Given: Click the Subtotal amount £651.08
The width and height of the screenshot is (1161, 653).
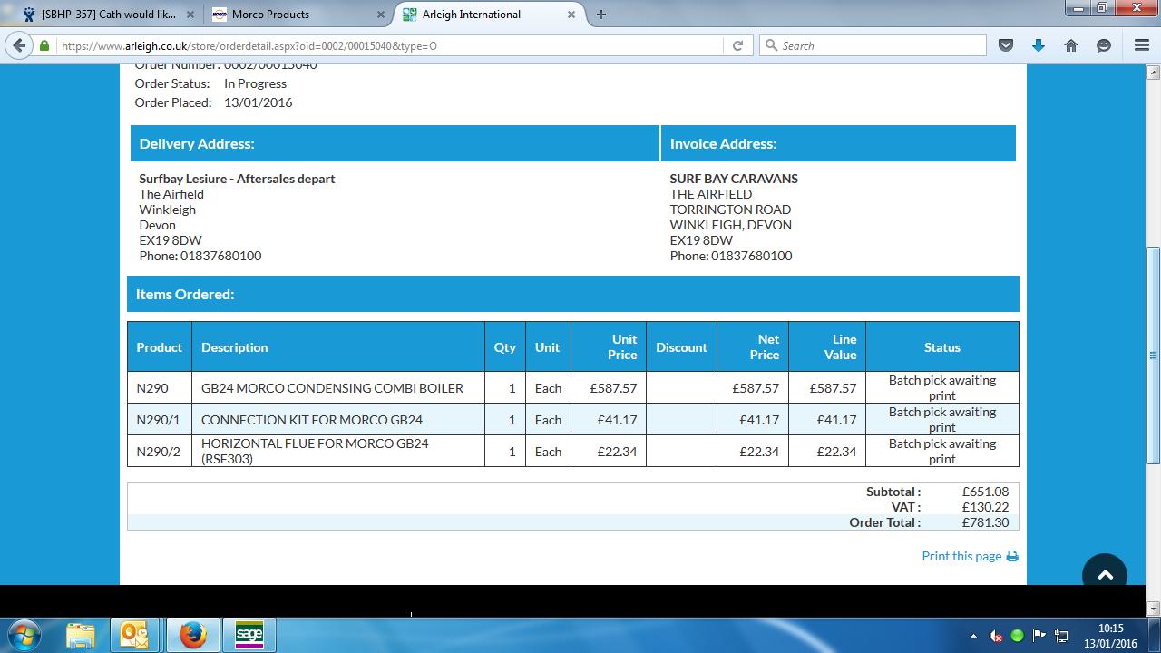Looking at the screenshot, I should [986, 492].
